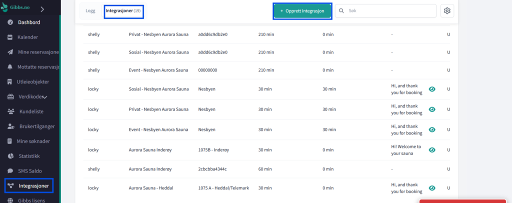
Task: Click the building icon for Utleieobjekter
Action: [10, 81]
